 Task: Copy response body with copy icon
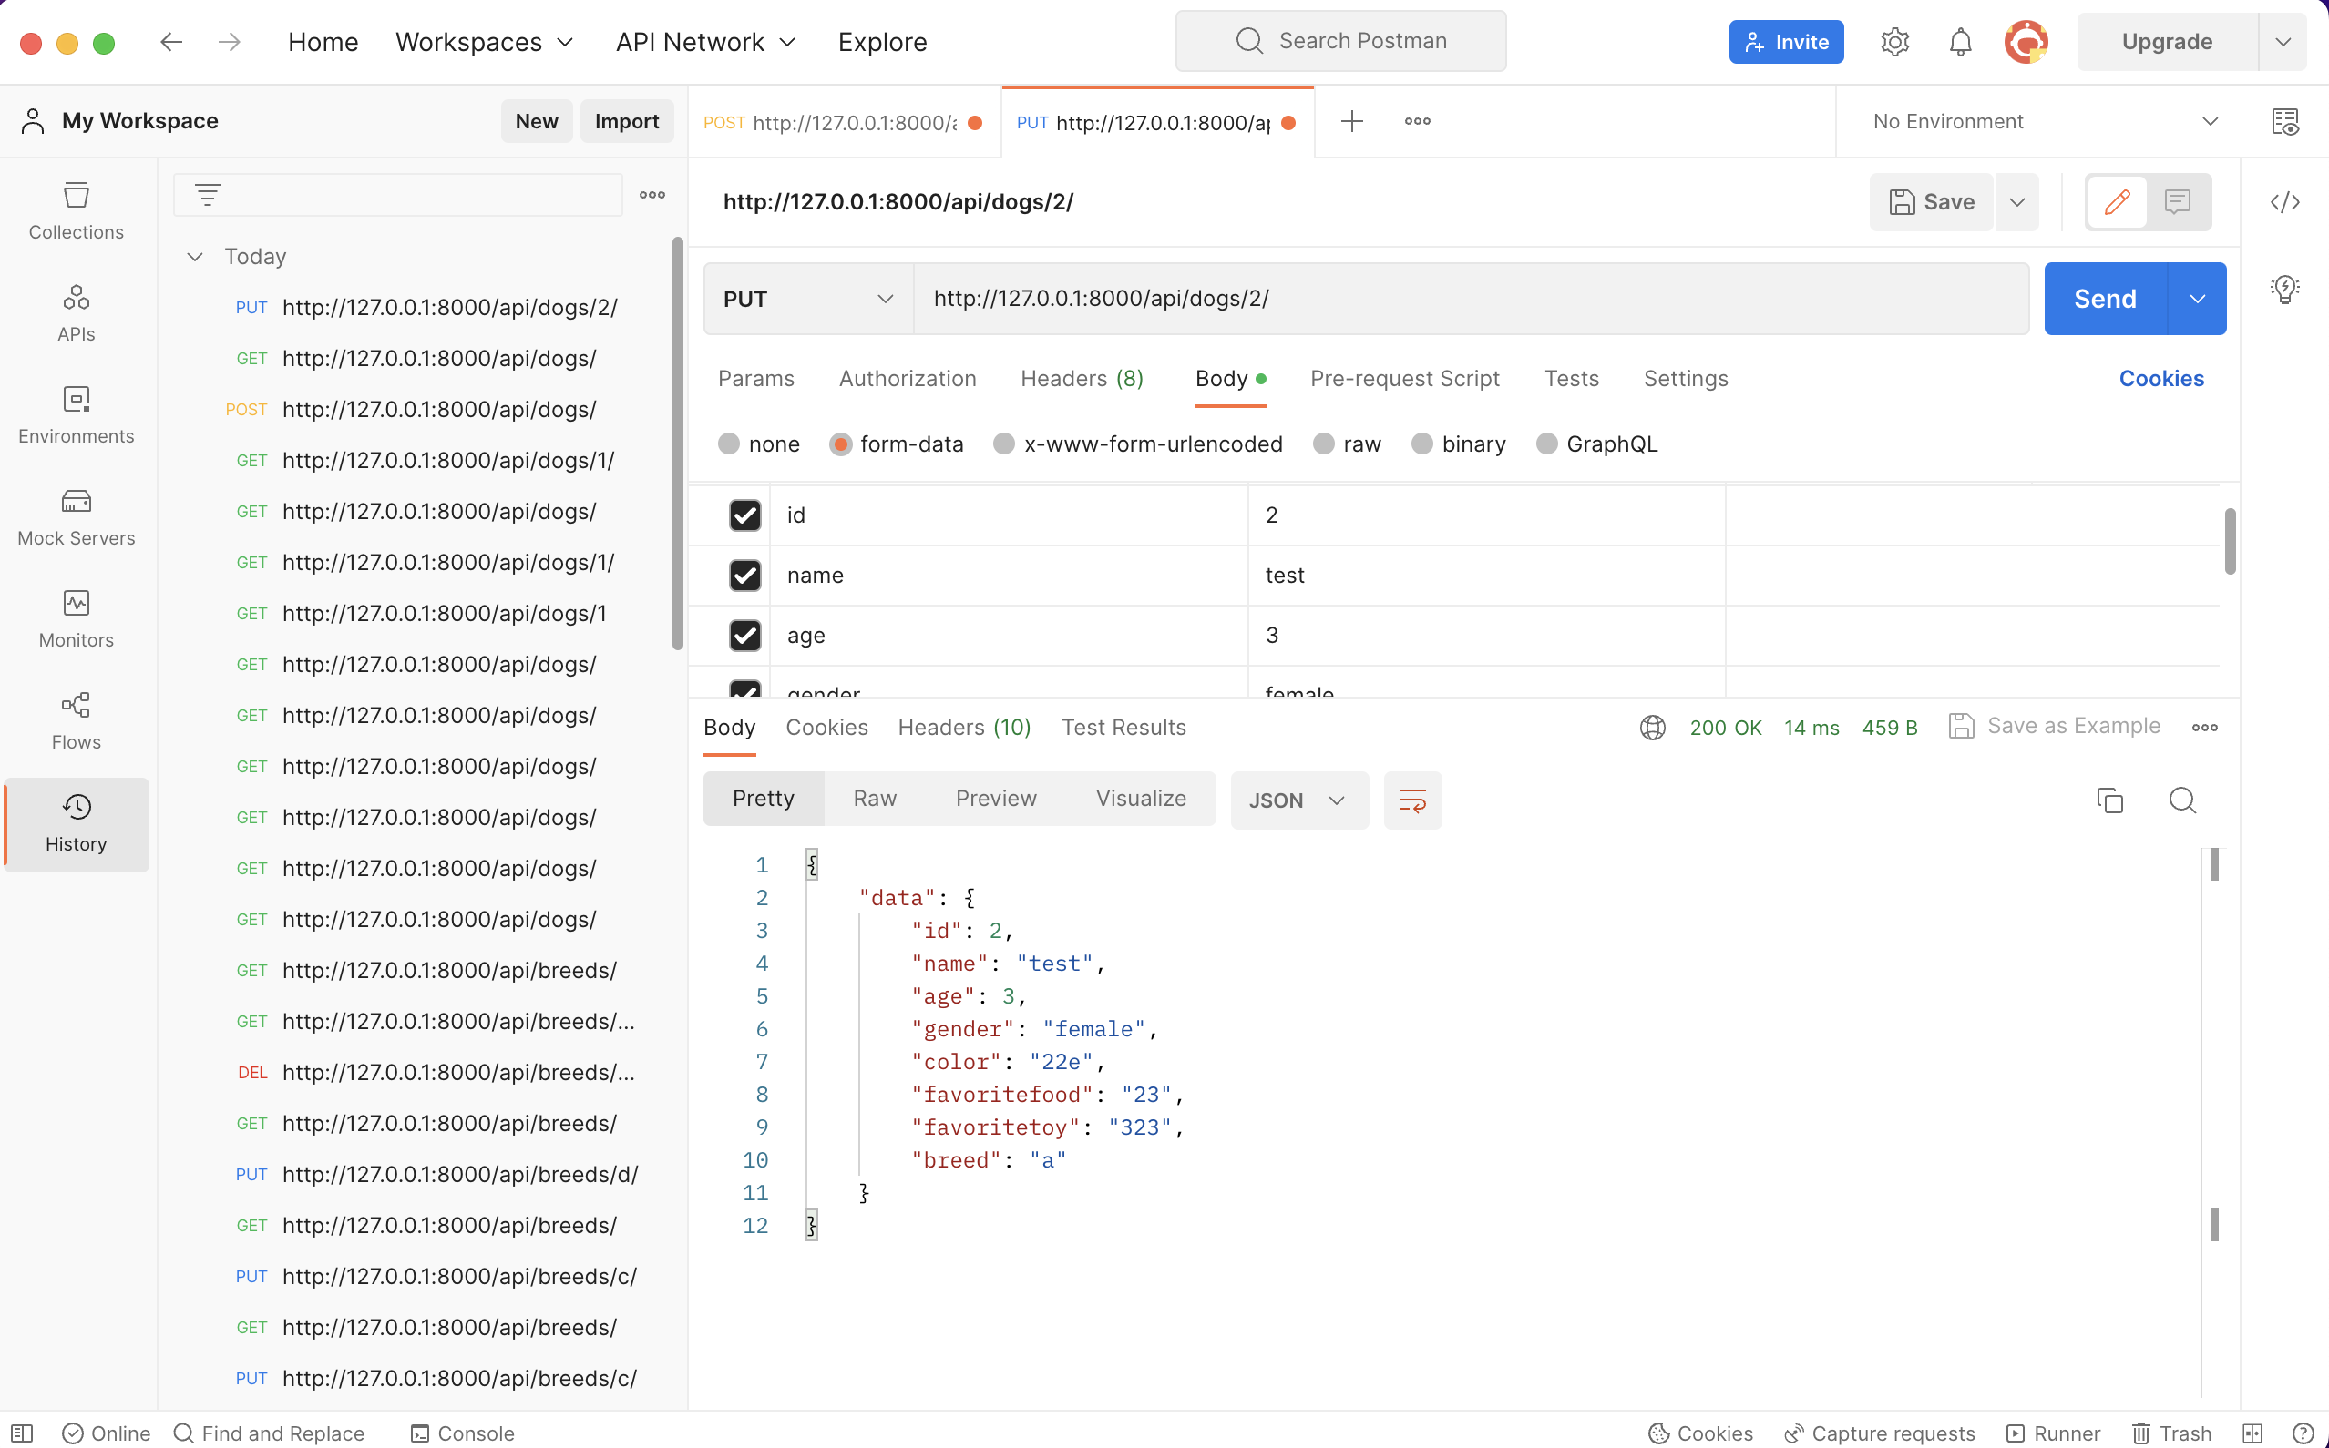point(2109,800)
